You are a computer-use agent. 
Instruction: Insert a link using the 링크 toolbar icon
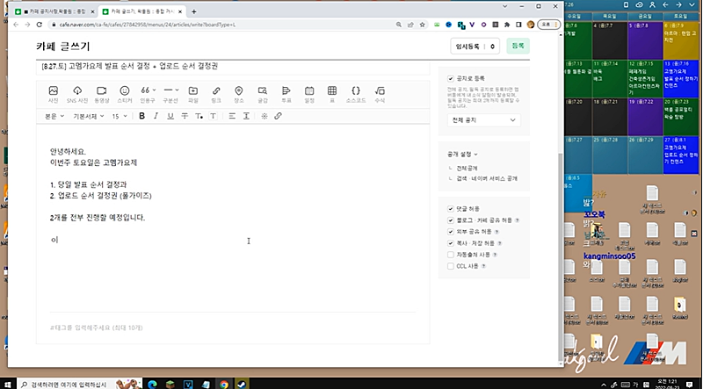coord(216,95)
